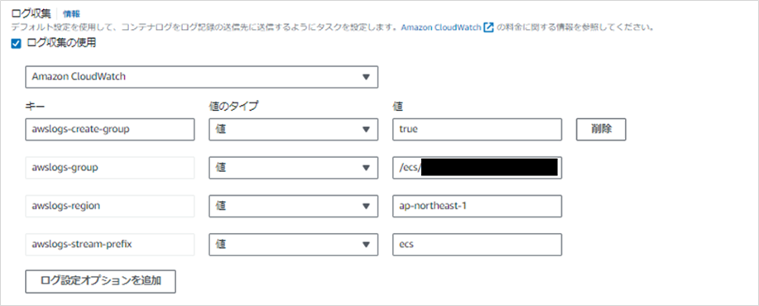Click the awslogs-group key field
This screenshot has width=759, height=306.
(110, 168)
